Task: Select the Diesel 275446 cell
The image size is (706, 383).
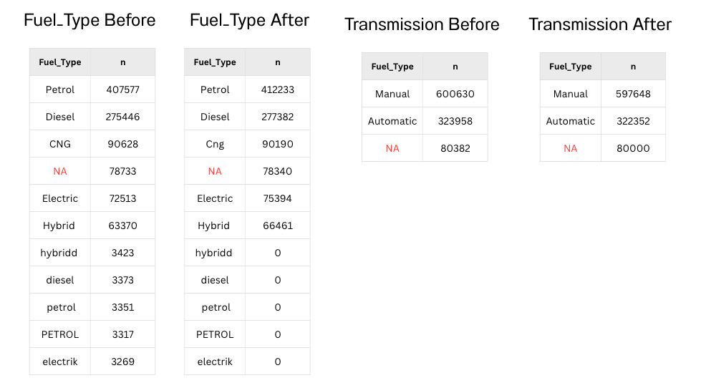Action: pyautogui.click(x=123, y=117)
